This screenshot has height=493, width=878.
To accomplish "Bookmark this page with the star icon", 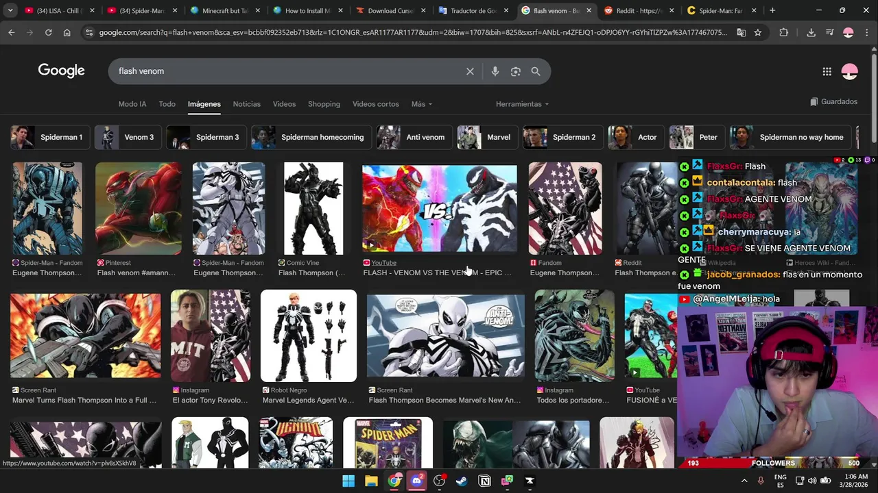I will pyautogui.click(x=757, y=32).
